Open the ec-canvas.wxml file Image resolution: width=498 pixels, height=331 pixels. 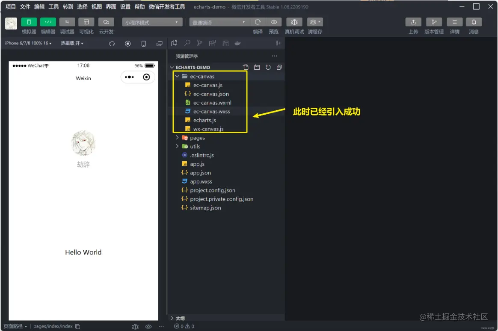[212, 103]
